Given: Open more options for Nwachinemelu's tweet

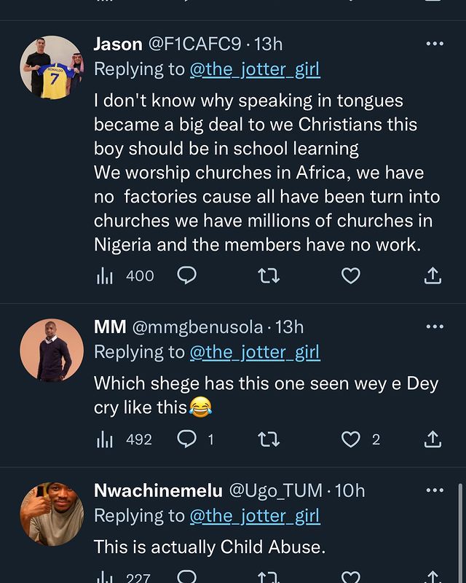Looking at the screenshot, I should point(435,490).
